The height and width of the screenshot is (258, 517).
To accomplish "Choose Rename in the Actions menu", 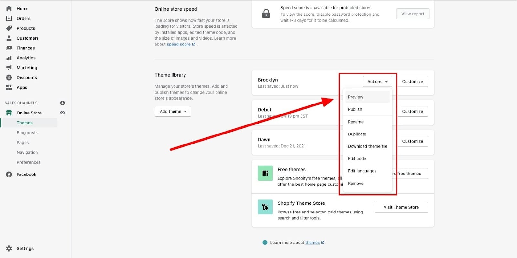I will (x=367, y=122).
